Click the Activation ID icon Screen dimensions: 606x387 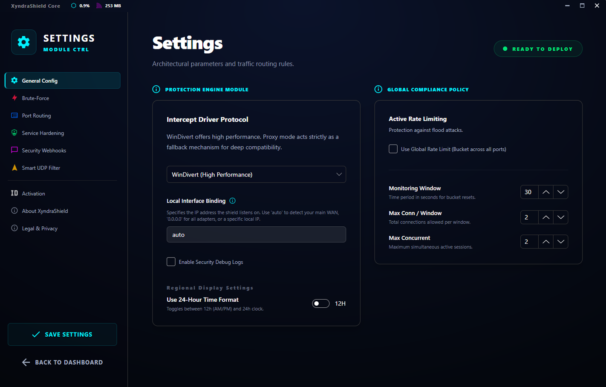point(14,193)
